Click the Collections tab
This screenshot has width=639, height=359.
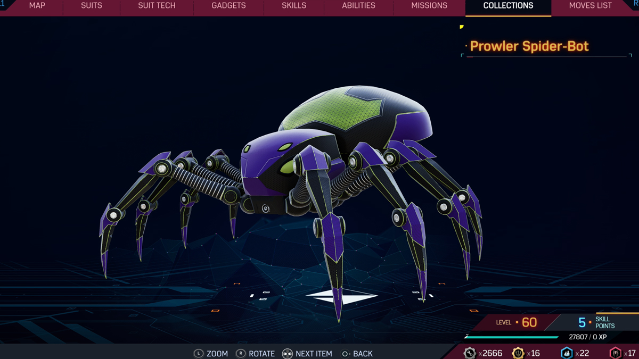coord(508,6)
